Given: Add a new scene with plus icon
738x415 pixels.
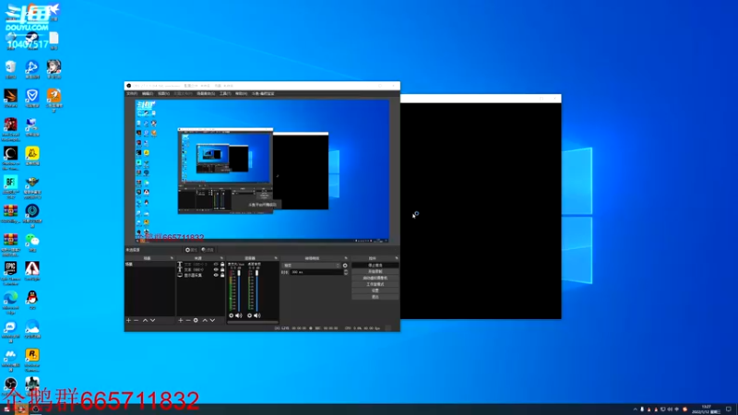Looking at the screenshot, I should pyautogui.click(x=128, y=320).
